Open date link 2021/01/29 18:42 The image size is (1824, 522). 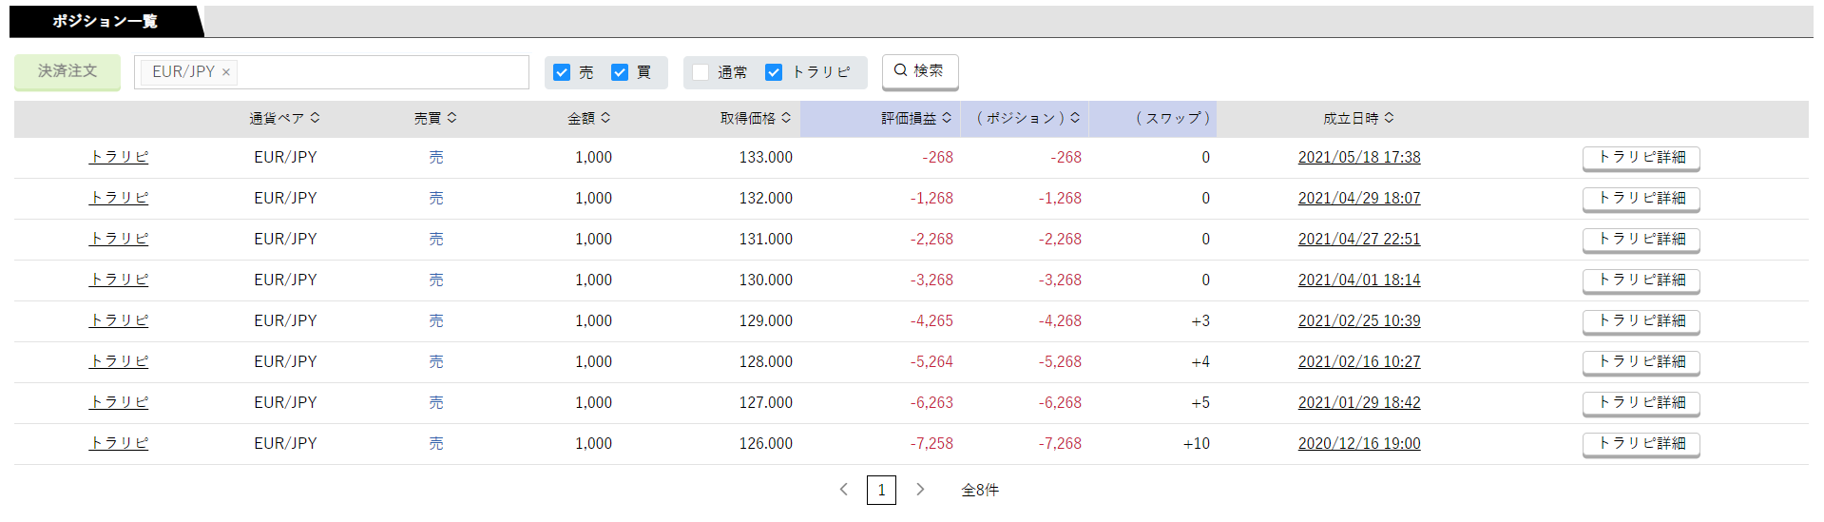point(1359,402)
